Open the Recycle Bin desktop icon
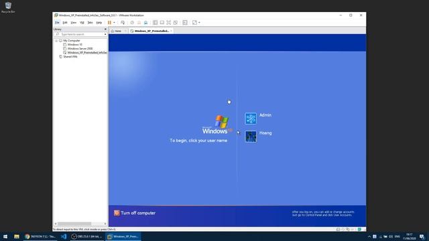 pyautogui.click(x=8, y=7)
